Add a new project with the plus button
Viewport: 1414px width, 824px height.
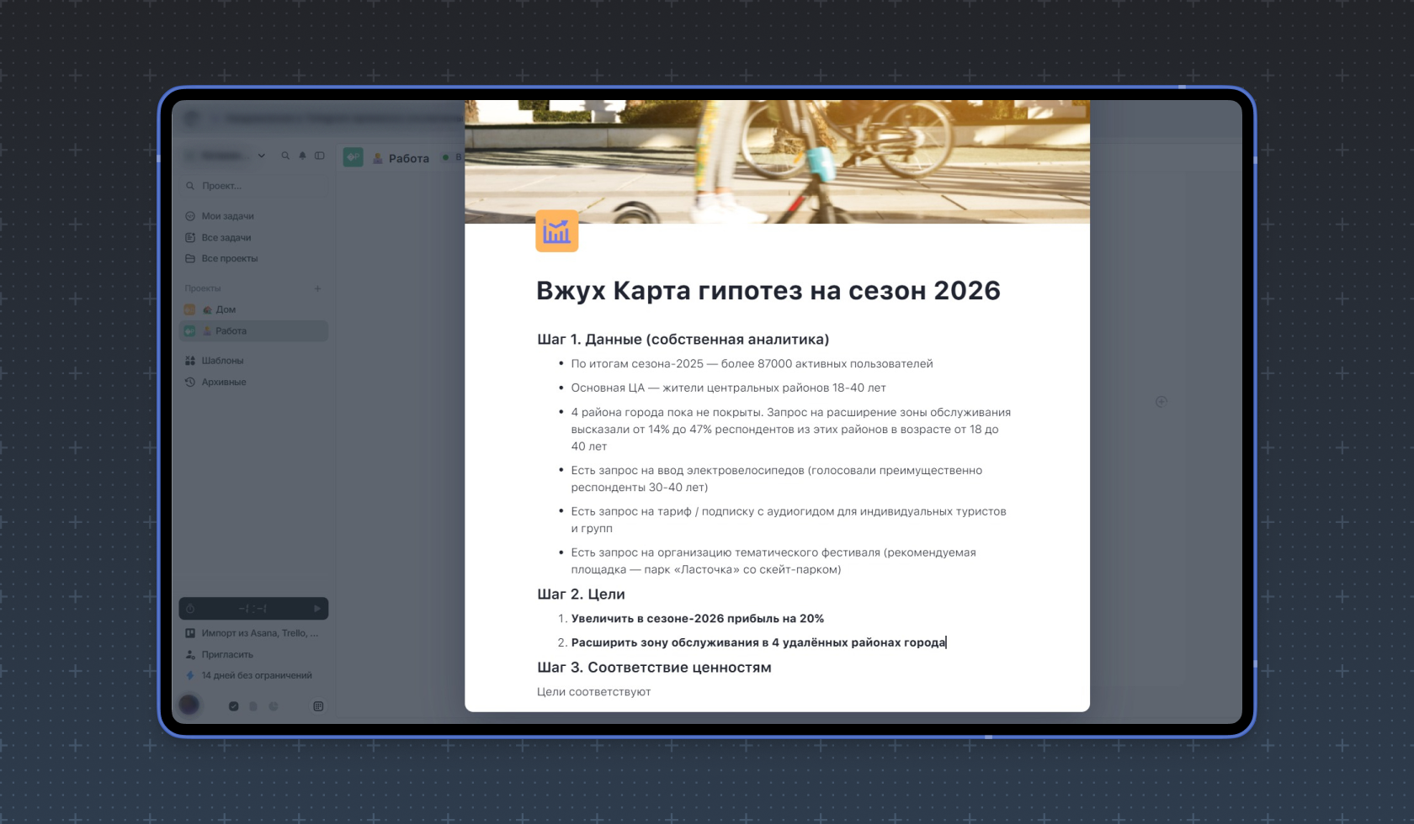coord(317,288)
